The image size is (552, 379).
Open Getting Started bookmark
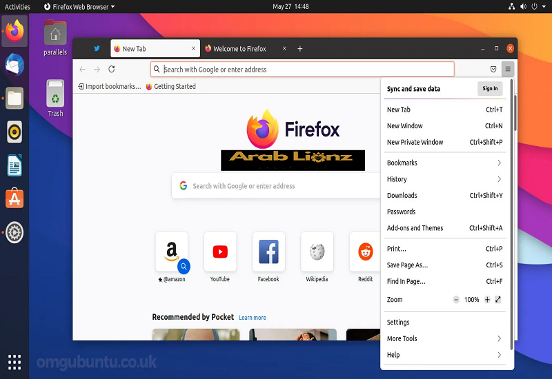170,87
